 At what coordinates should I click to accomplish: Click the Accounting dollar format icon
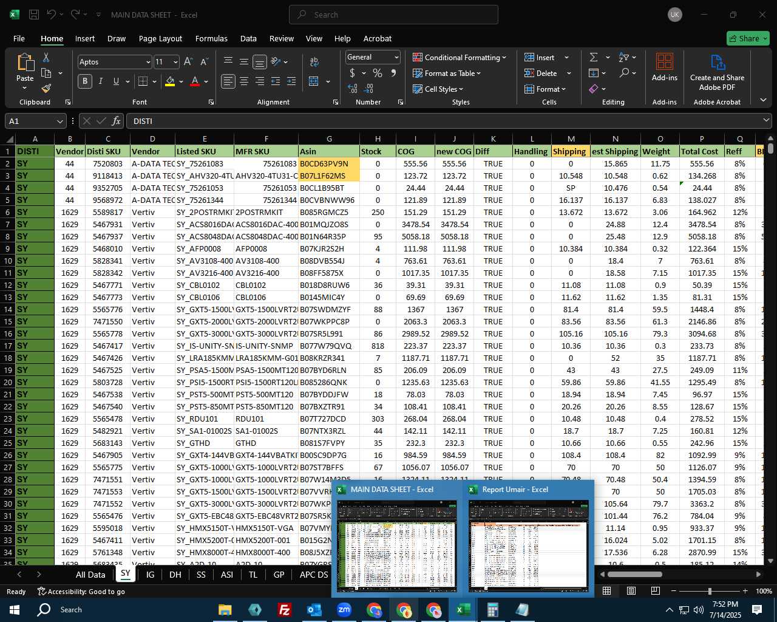352,73
